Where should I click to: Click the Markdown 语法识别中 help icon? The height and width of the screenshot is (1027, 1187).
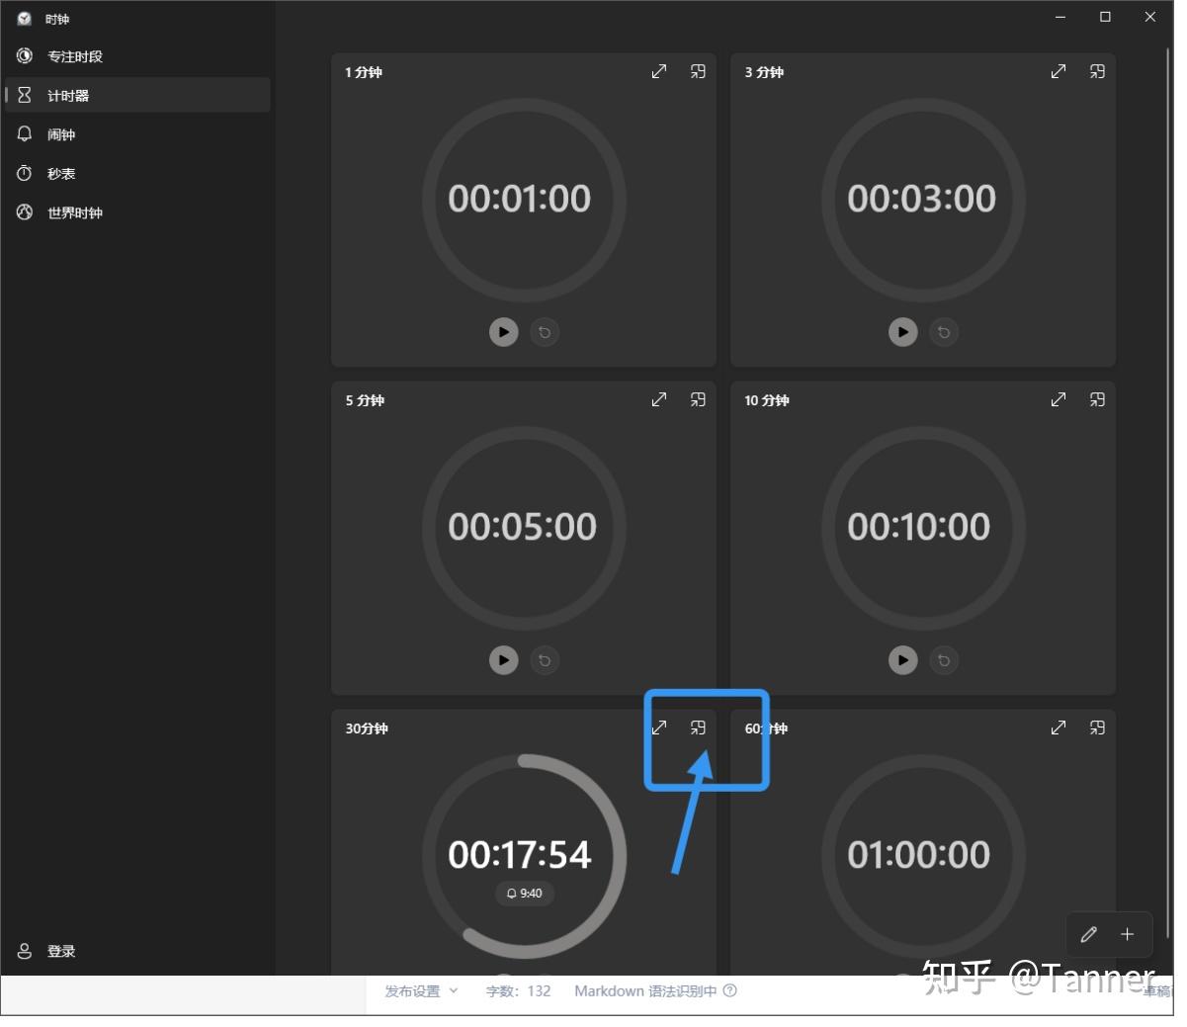point(730,990)
